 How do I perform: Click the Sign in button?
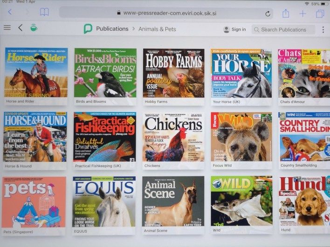pyautogui.click(x=234, y=29)
